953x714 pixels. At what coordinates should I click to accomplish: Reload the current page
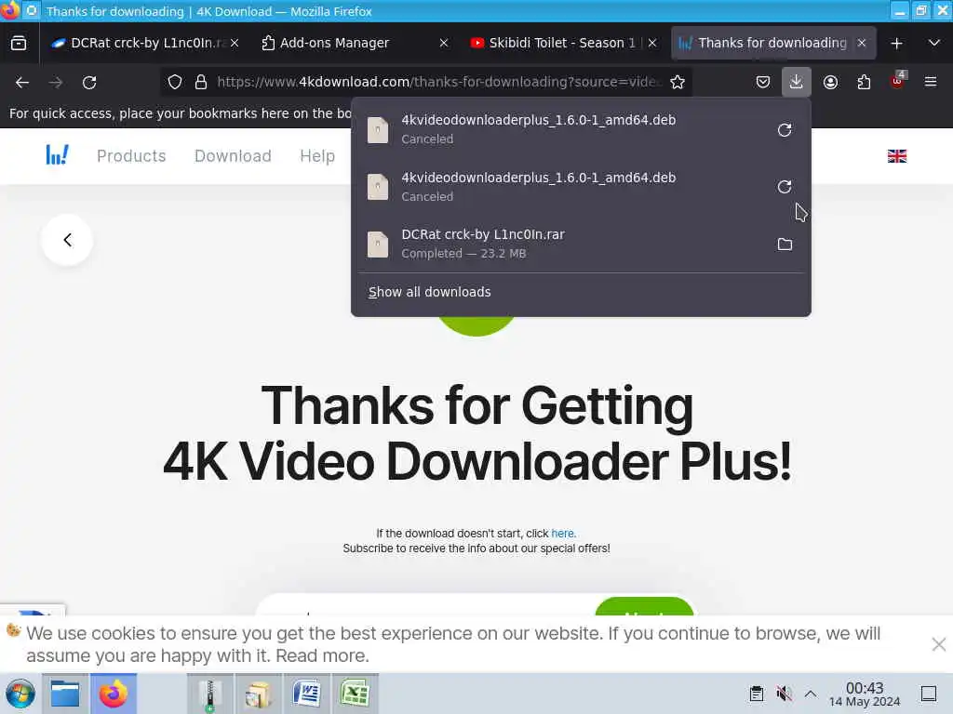(89, 82)
